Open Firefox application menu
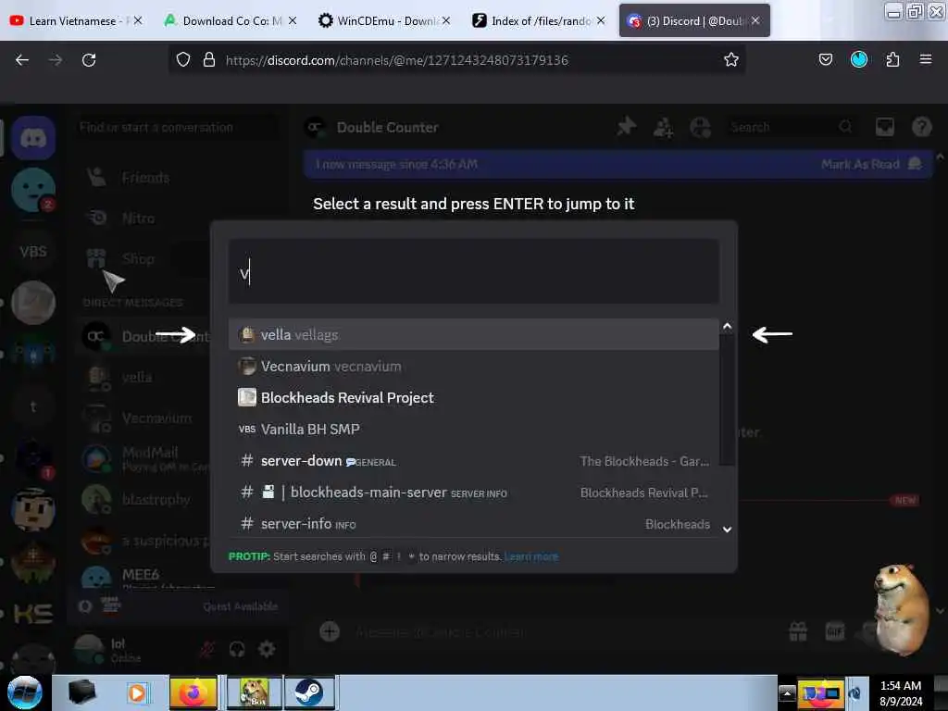The height and width of the screenshot is (711, 948). pyautogui.click(x=926, y=59)
